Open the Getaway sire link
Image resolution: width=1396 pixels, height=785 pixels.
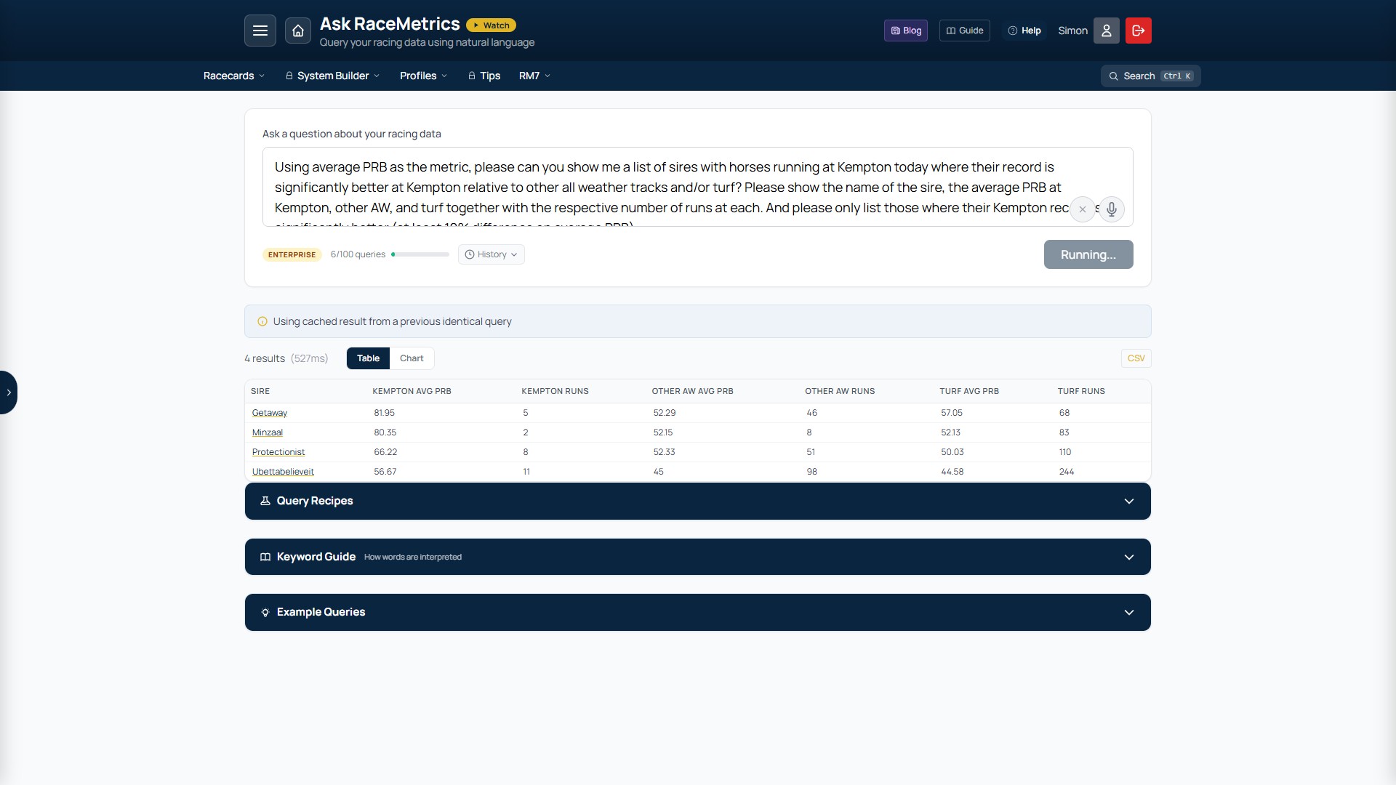coord(270,413)
